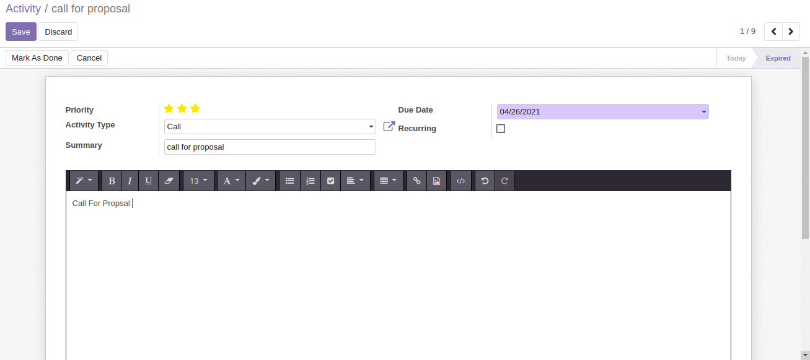
Task: Select the Today status stage
Action: pos(736,58)
